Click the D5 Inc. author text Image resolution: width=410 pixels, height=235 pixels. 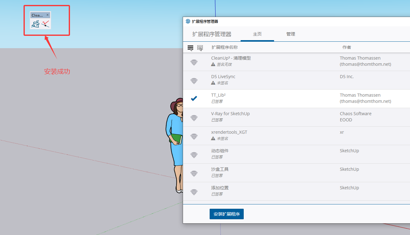(x=347, y=77)
